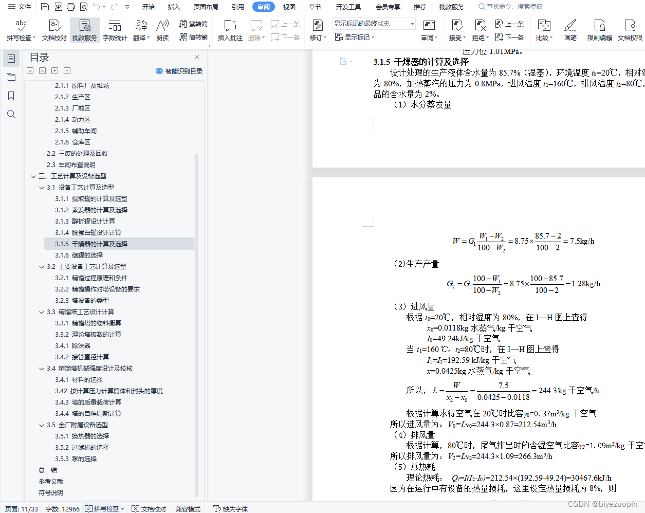Open quick access toolbar customize arrow
This screenshot has height=513, width=645.
pyautogui.click(x=127, y=7)
